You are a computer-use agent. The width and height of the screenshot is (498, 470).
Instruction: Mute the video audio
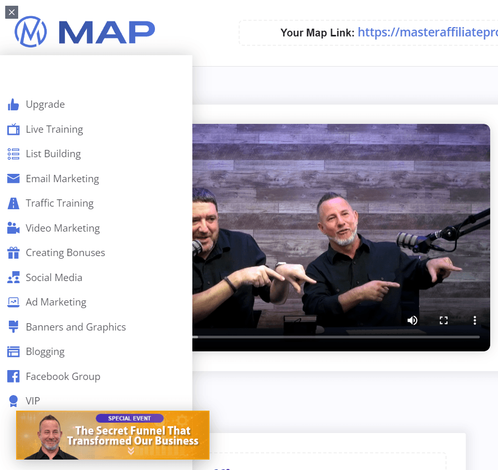412,320
